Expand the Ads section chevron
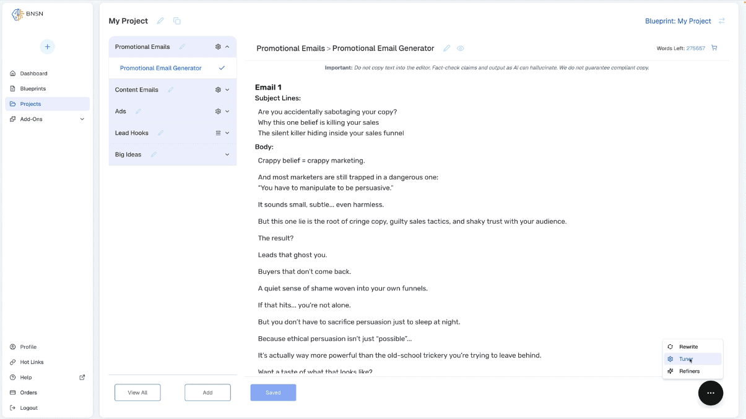 [x=227, y=111]
